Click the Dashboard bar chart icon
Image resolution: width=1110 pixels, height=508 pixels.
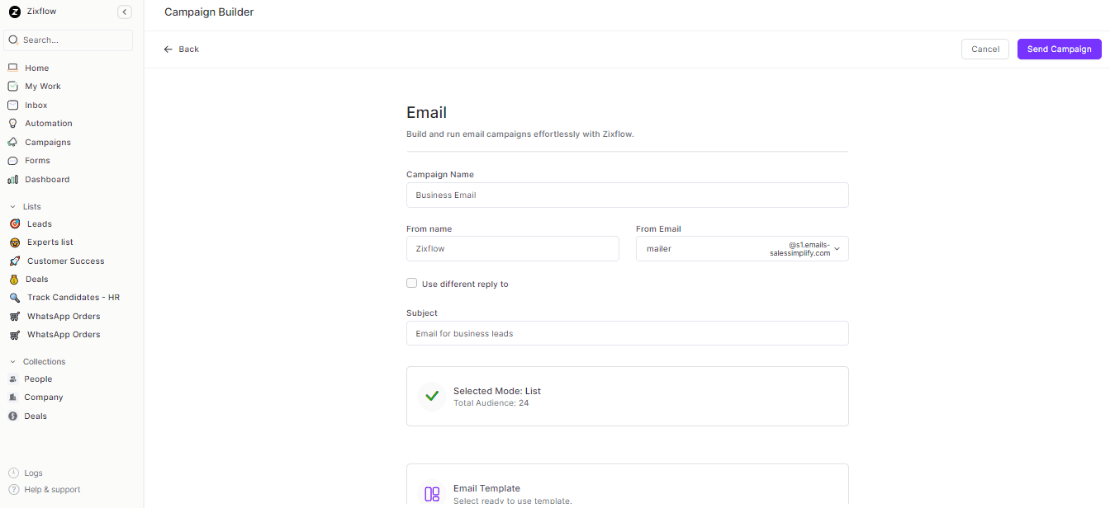[12, 179]
